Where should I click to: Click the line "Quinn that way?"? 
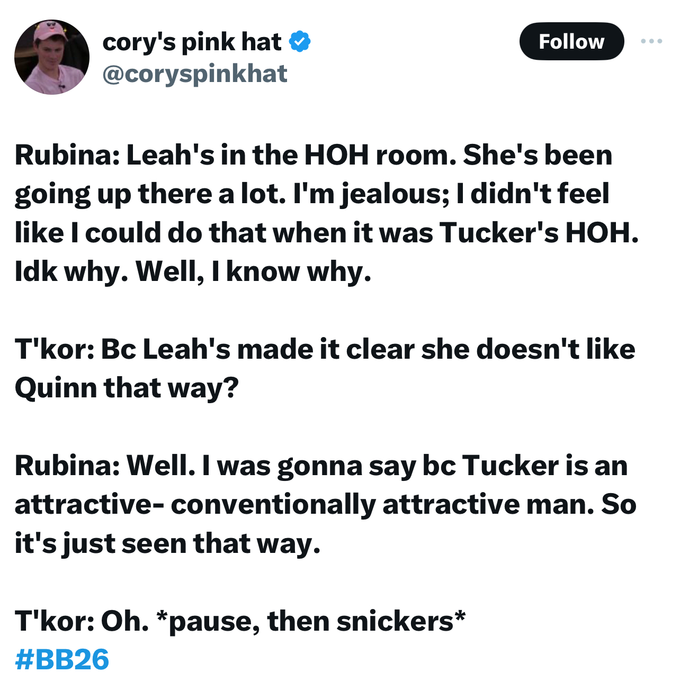(x=127, y=388)
